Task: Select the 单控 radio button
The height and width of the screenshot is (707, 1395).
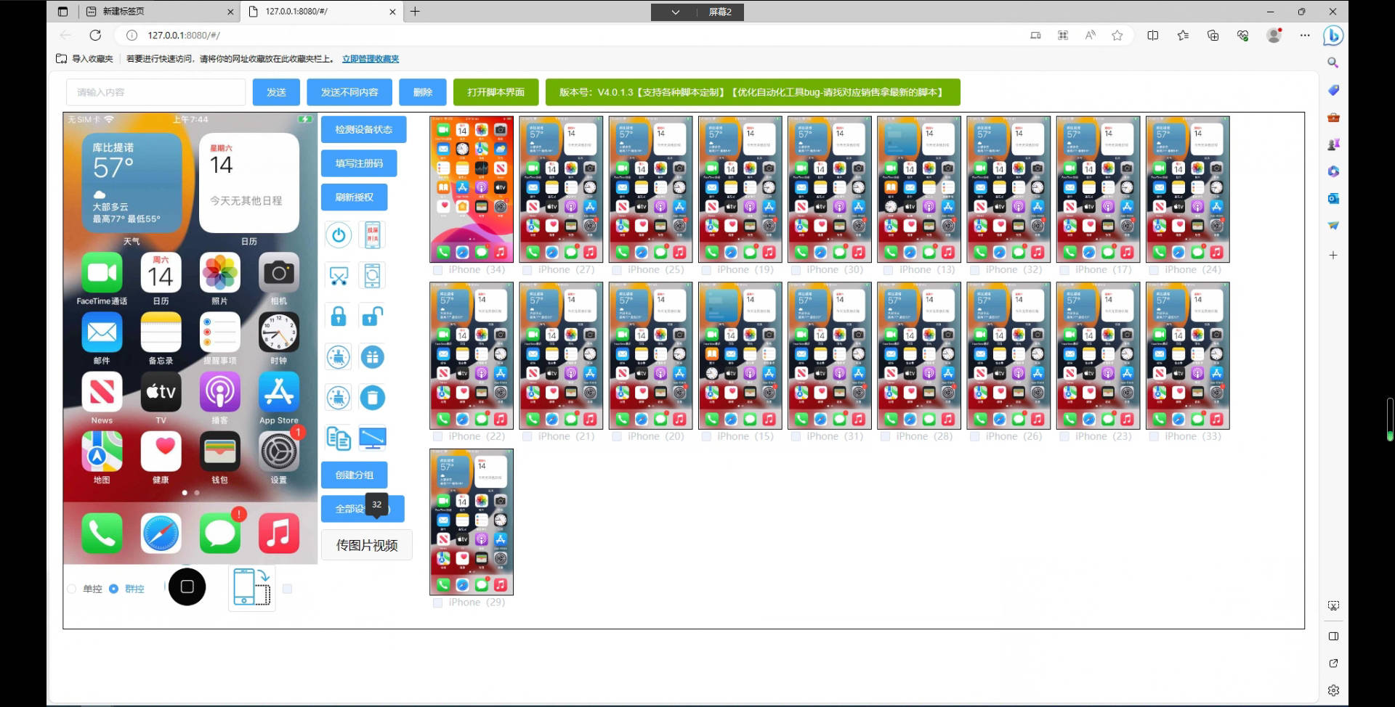Action: click(71, 589)
